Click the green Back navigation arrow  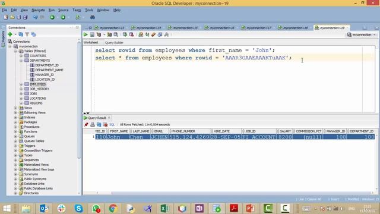[52, 17]
